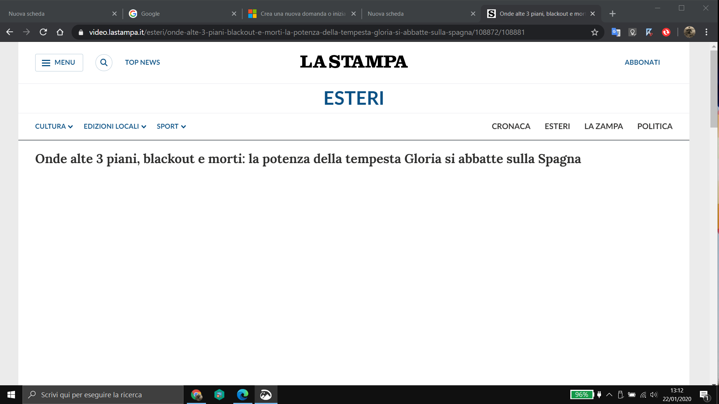719x404 pixels.
Task: Open the red circular extension icon
Action: 666,32
